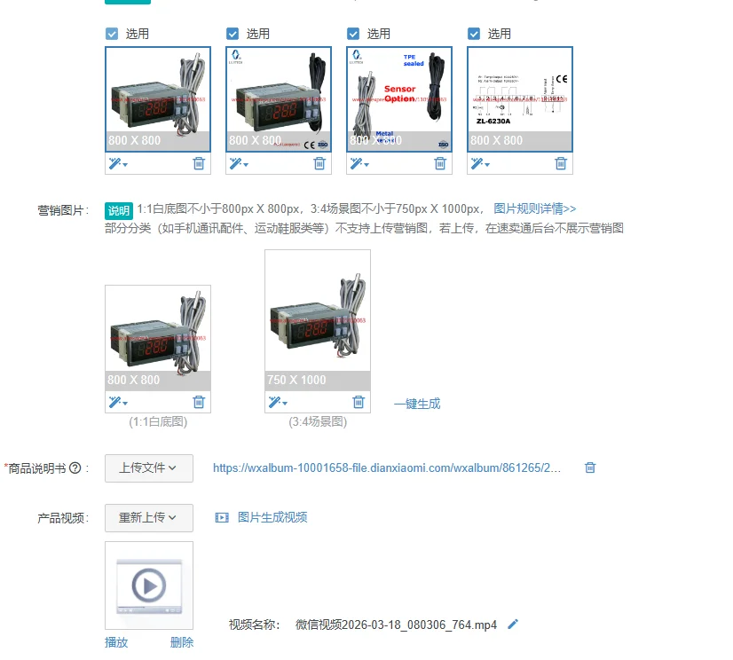Click the video play thumbnail
The width and height of the screenshot is (733, 660).
(x=149, y=585)
